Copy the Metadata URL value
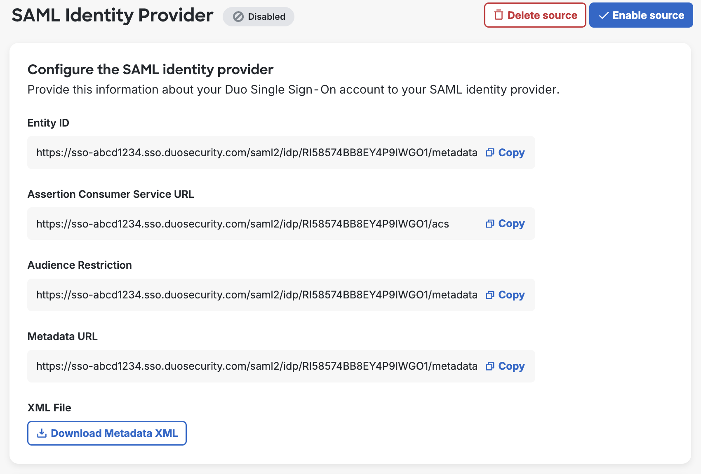Screen dimensions: 701x474 511,366
